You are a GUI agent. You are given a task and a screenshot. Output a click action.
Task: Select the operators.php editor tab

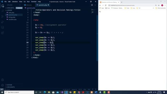tap(43, 5)
